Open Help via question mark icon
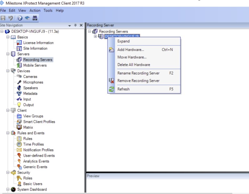Viewport: 249px width, 194px height. coord(20,18)
